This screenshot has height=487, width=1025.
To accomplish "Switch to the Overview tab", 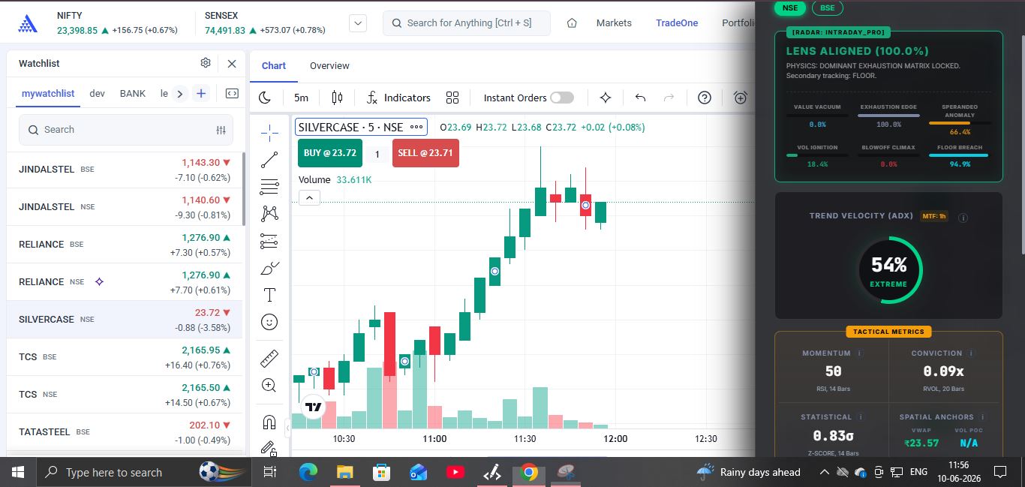I will (x=329, y=66).
